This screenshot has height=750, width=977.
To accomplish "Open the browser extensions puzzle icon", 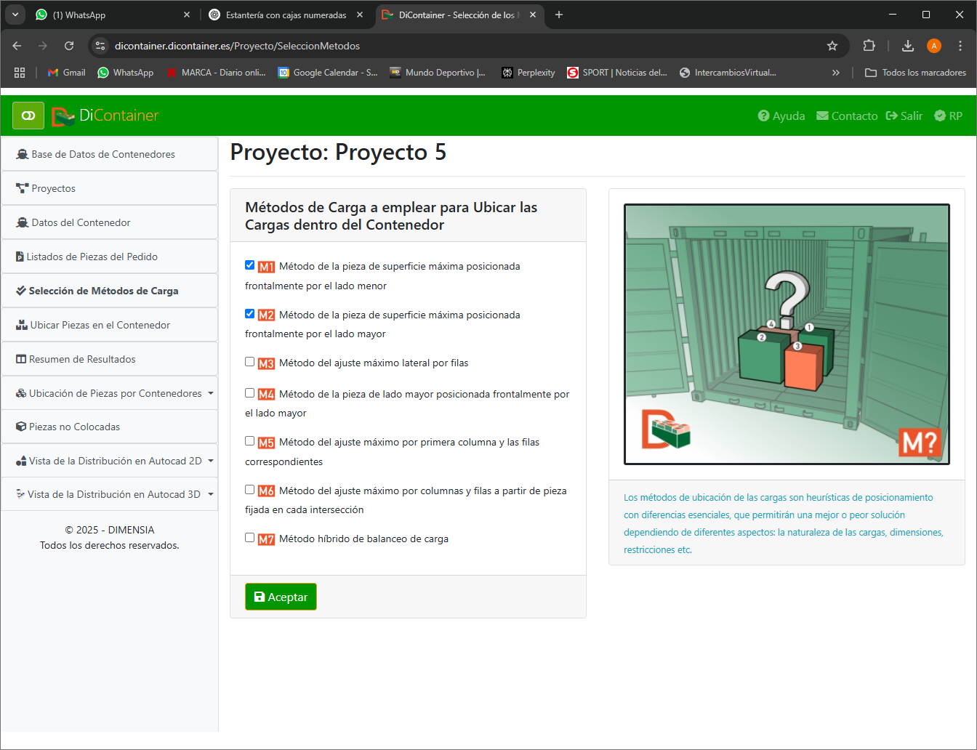I will point(869,46).
